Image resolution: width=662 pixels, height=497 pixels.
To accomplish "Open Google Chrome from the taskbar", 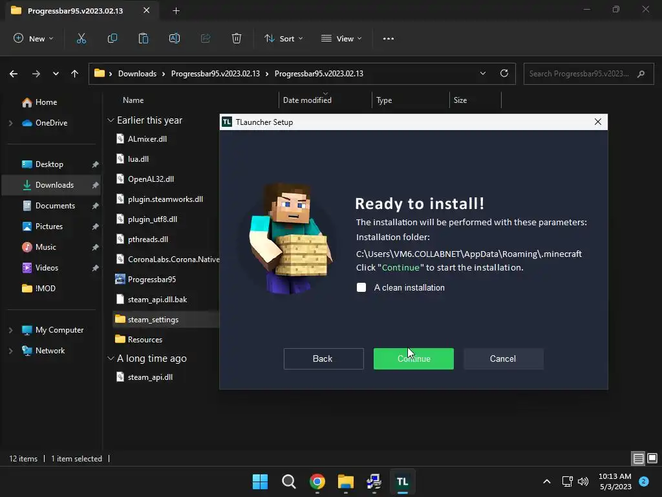I will [x=317, y=481].
